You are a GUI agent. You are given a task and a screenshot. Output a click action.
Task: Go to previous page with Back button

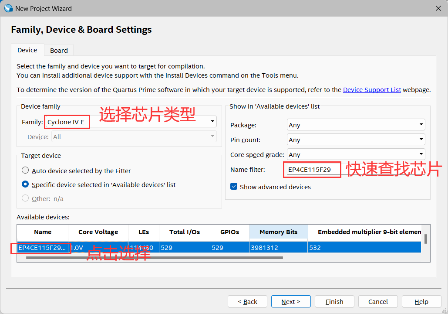pyautogui.click(x=247, y=301)
